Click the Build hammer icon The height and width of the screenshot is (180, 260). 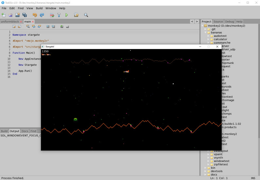pos(59,15)
